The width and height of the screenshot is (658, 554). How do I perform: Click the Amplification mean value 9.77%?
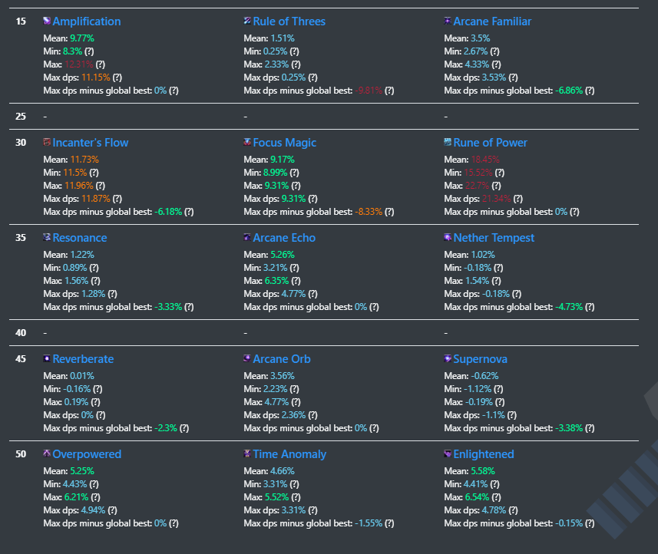click(x=82, y=38)
